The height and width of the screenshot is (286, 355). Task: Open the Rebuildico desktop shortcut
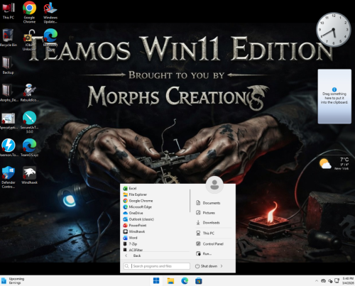(29, 93)
